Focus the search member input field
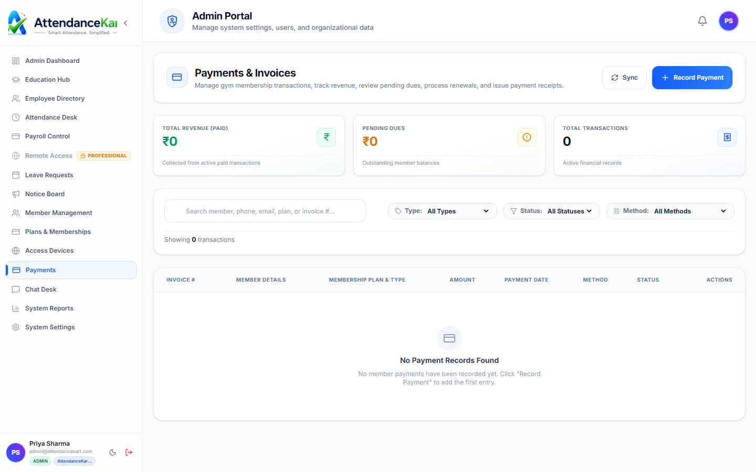This screenshot has width=756, height=472. [x=265, y=211]
